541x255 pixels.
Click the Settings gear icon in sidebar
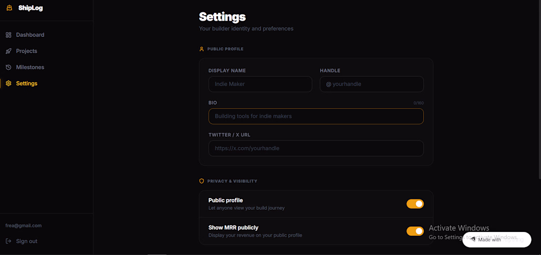[9, 84]
